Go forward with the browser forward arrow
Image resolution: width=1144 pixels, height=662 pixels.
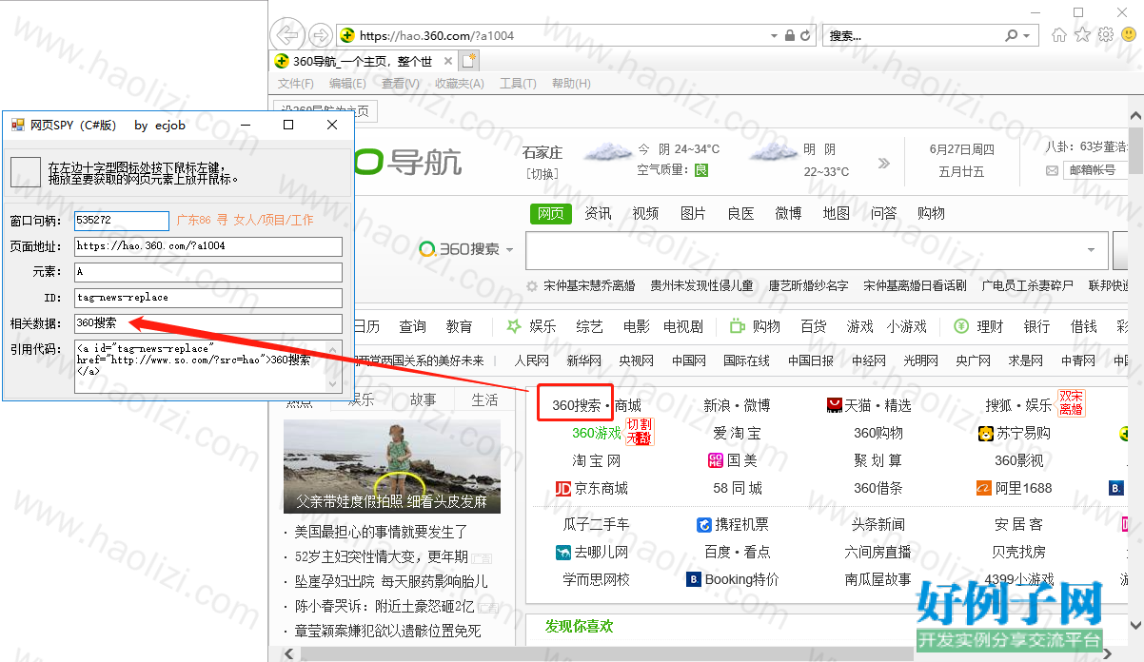tap(321, 35)
